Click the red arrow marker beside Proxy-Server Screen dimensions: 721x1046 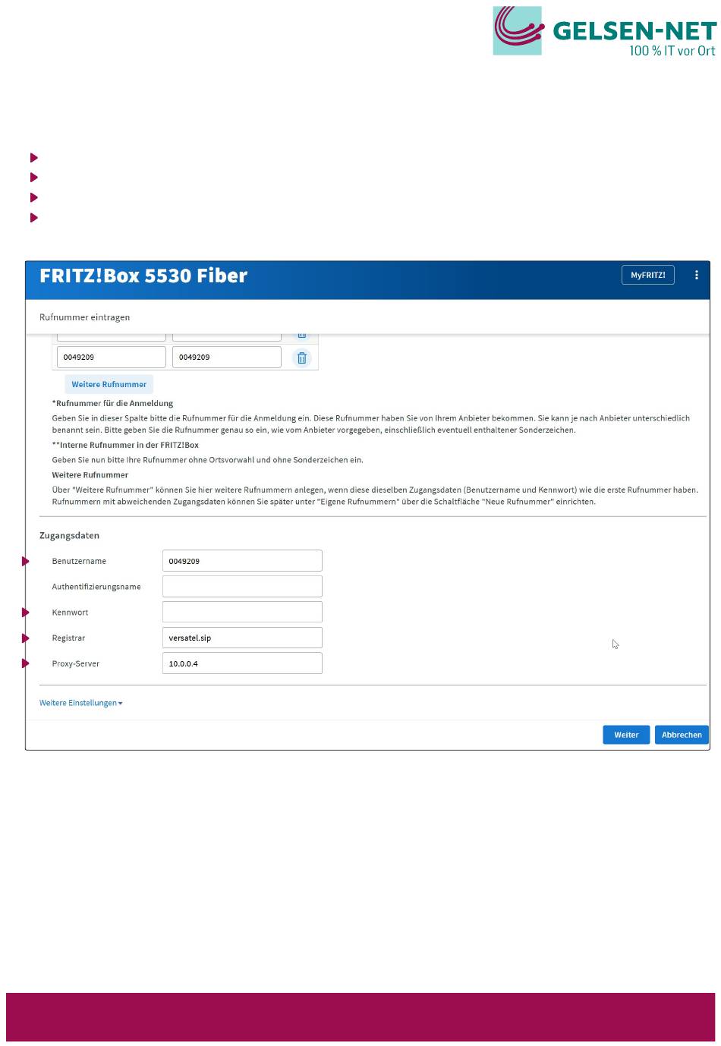coord(26,663)
